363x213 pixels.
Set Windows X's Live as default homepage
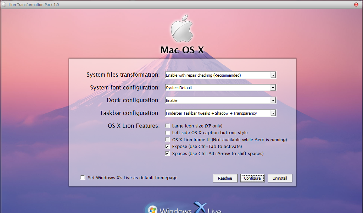83,177
